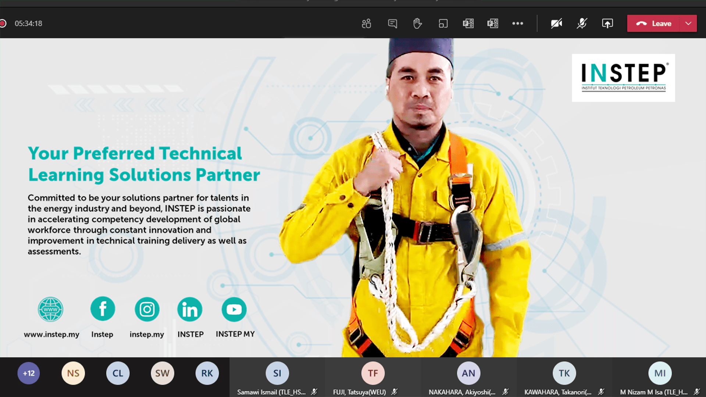Viewport: 706px width, 397px height.
Task: Select the SW participant avatar
Action: click(162, 373)
